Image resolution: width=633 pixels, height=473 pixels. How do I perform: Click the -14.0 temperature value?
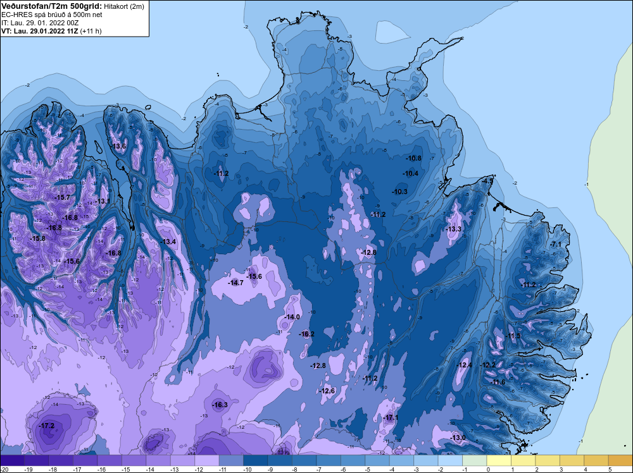click(x=292, y=317)
